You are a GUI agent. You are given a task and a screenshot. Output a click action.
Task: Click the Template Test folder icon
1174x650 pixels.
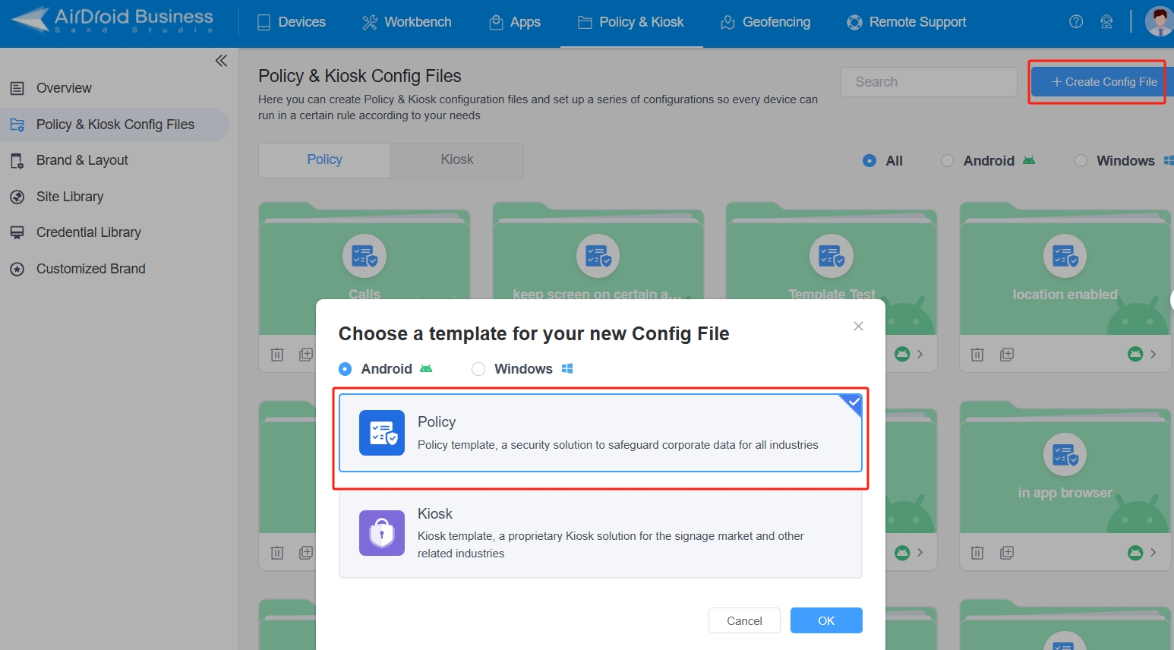832,256
